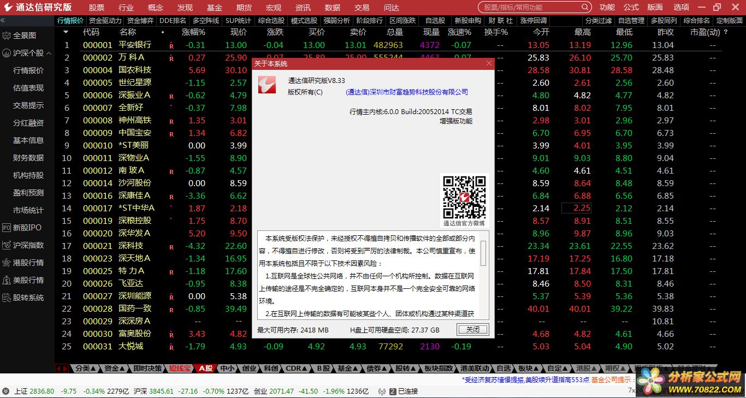Click the 沪深指数 sidebar icon

coord(7,245)
